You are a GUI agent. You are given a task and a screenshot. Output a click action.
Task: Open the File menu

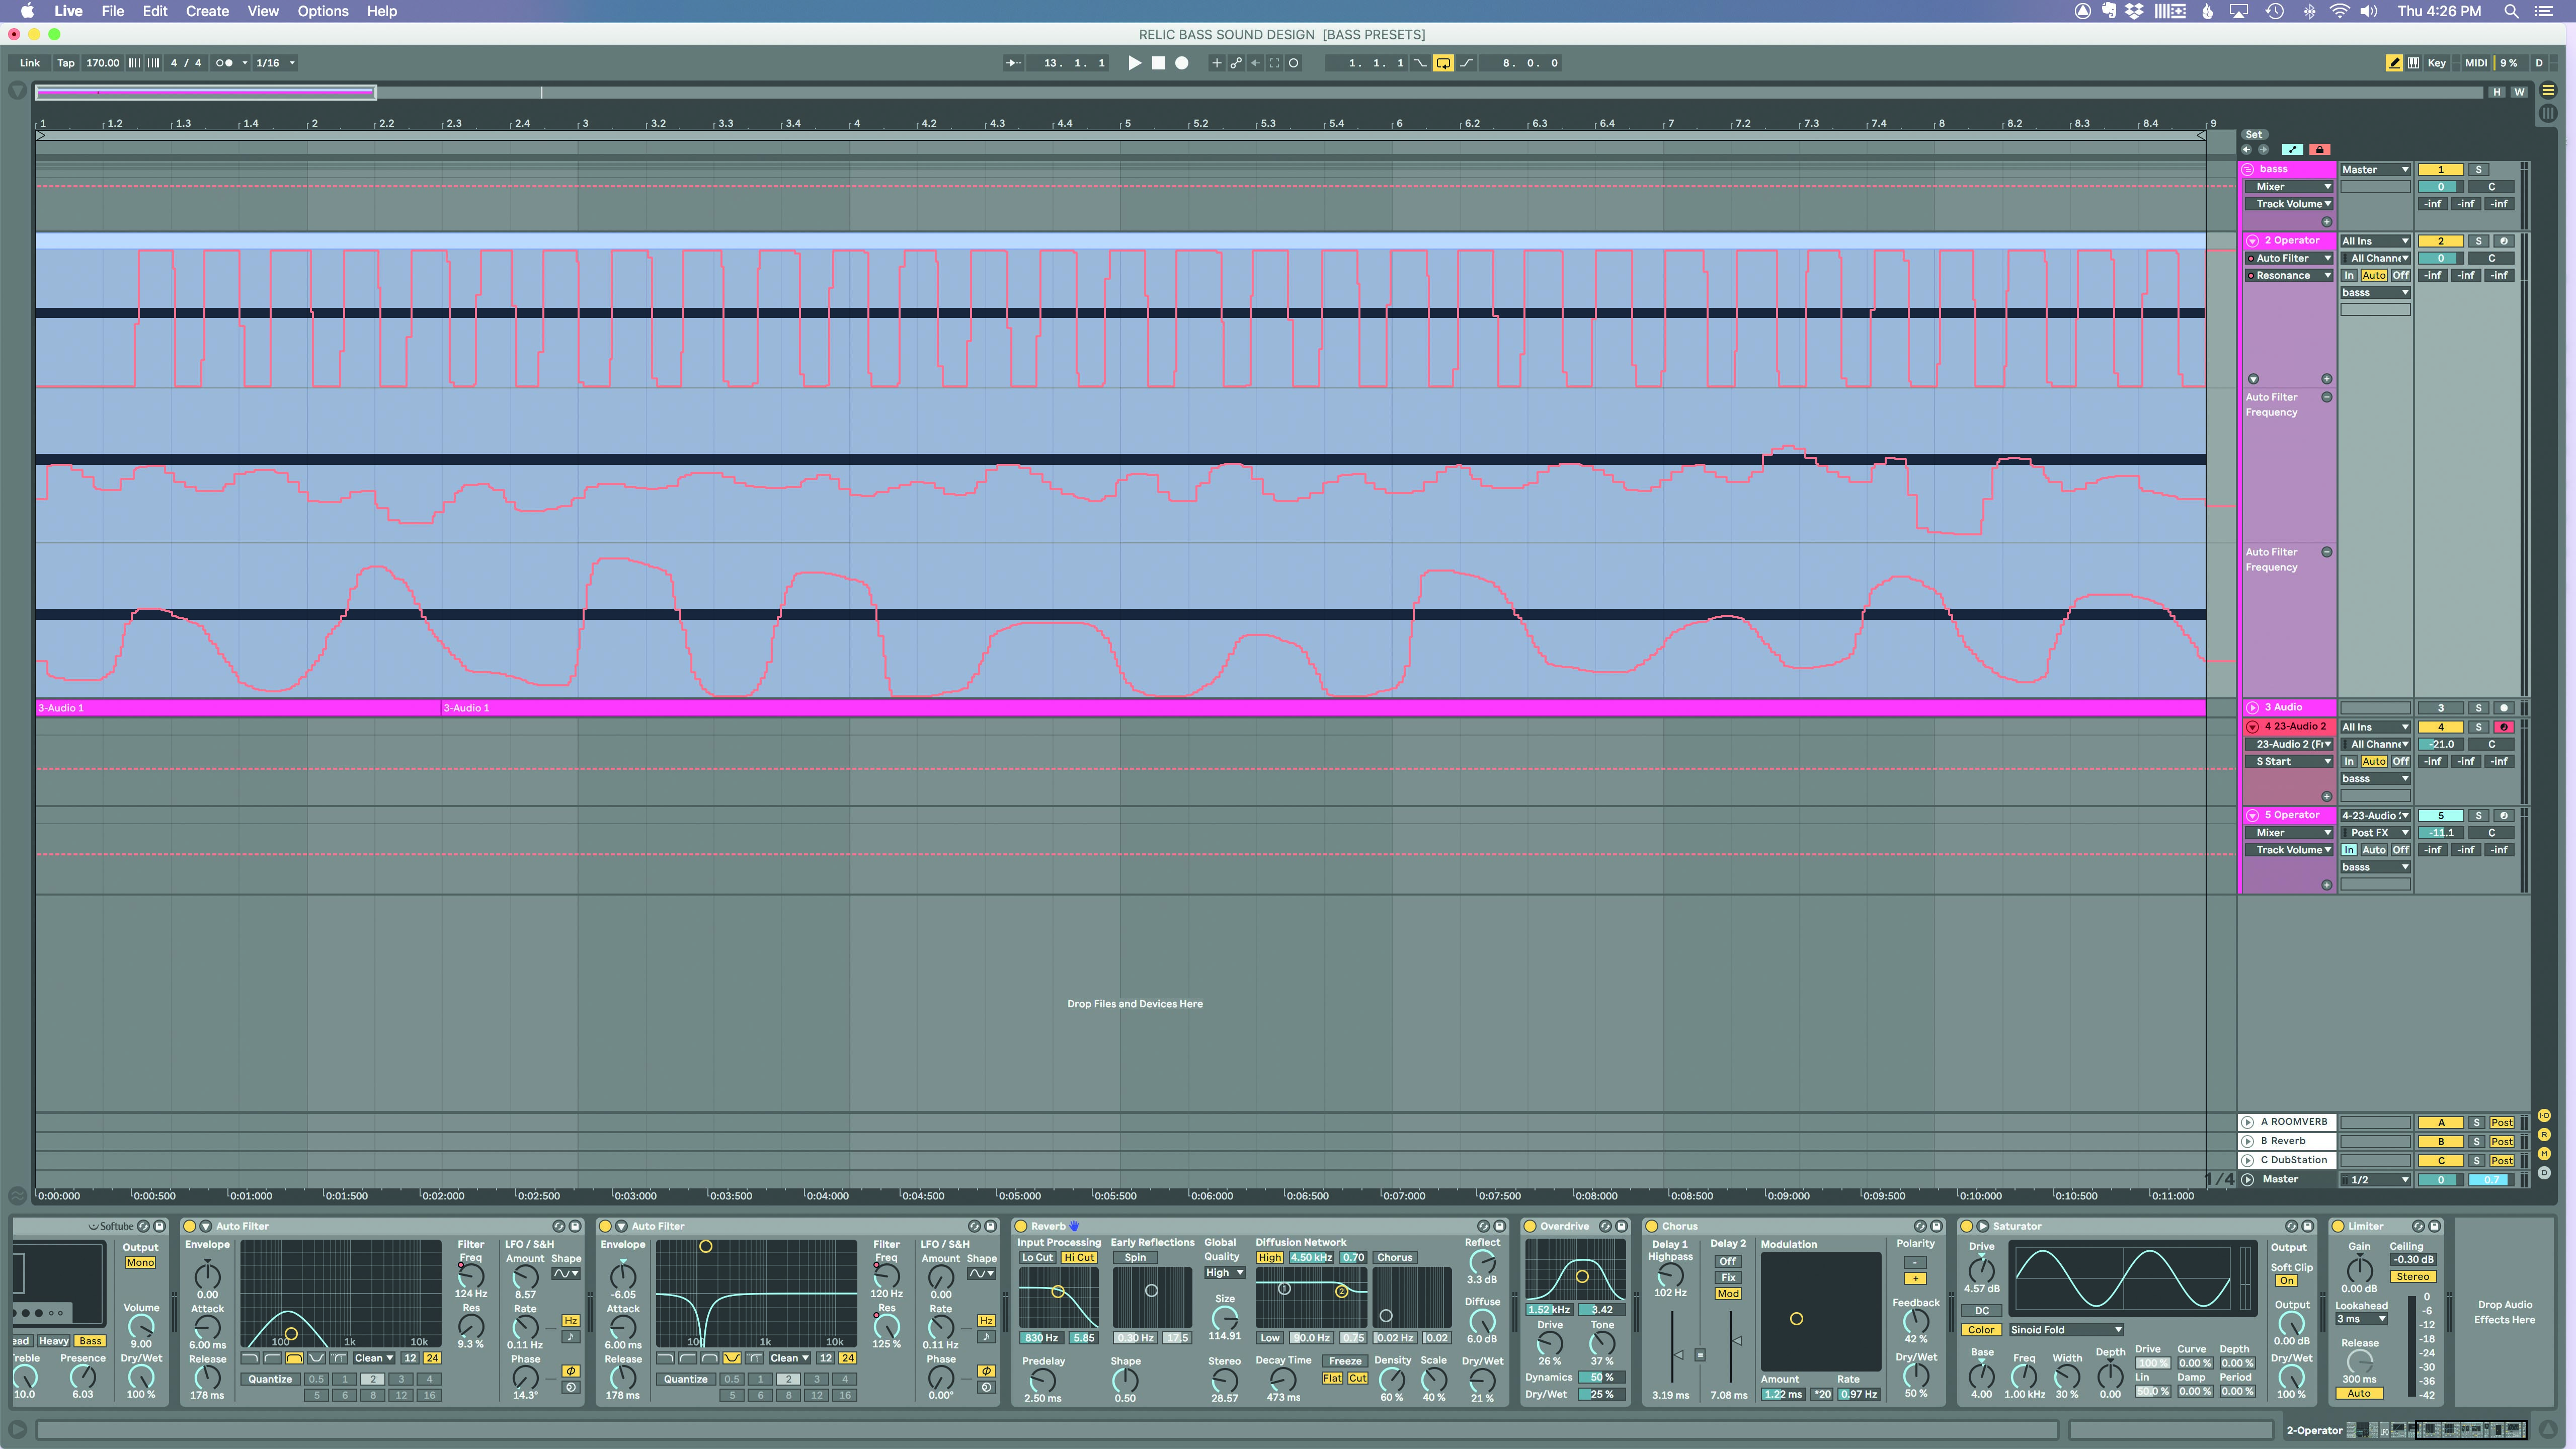(113, 11)
